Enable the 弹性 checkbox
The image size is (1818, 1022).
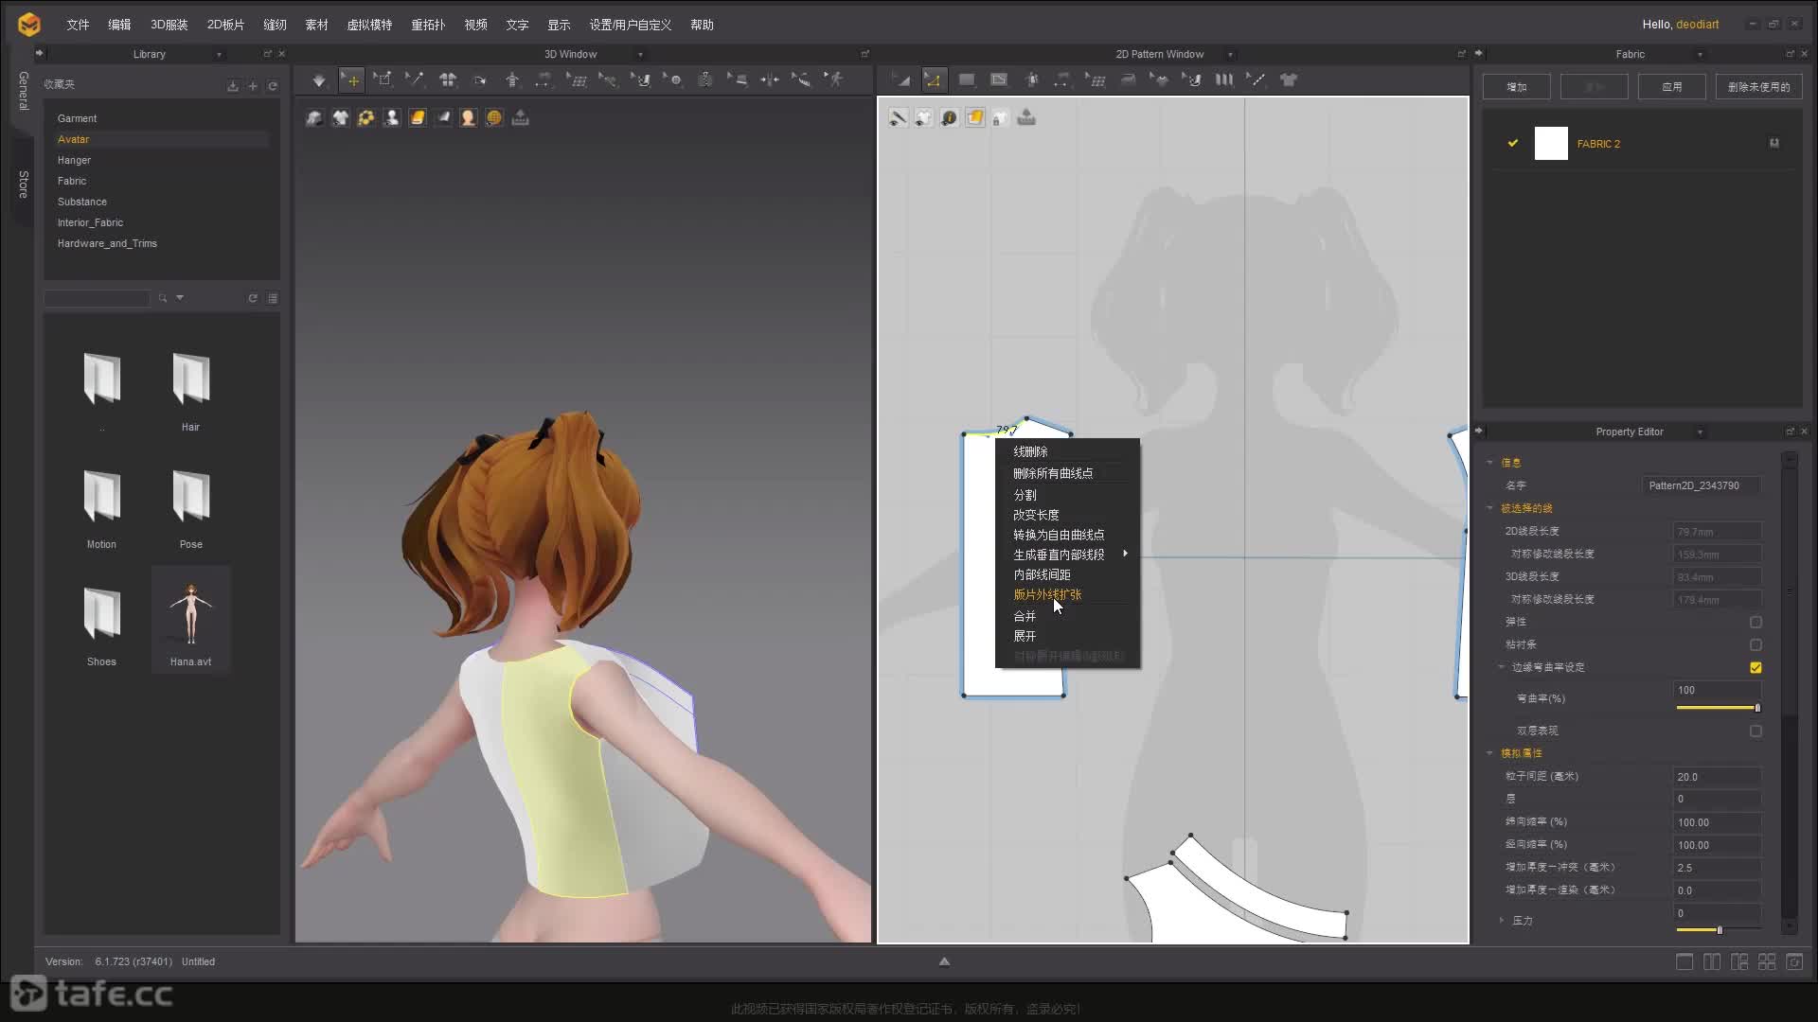click(1756, 622)
